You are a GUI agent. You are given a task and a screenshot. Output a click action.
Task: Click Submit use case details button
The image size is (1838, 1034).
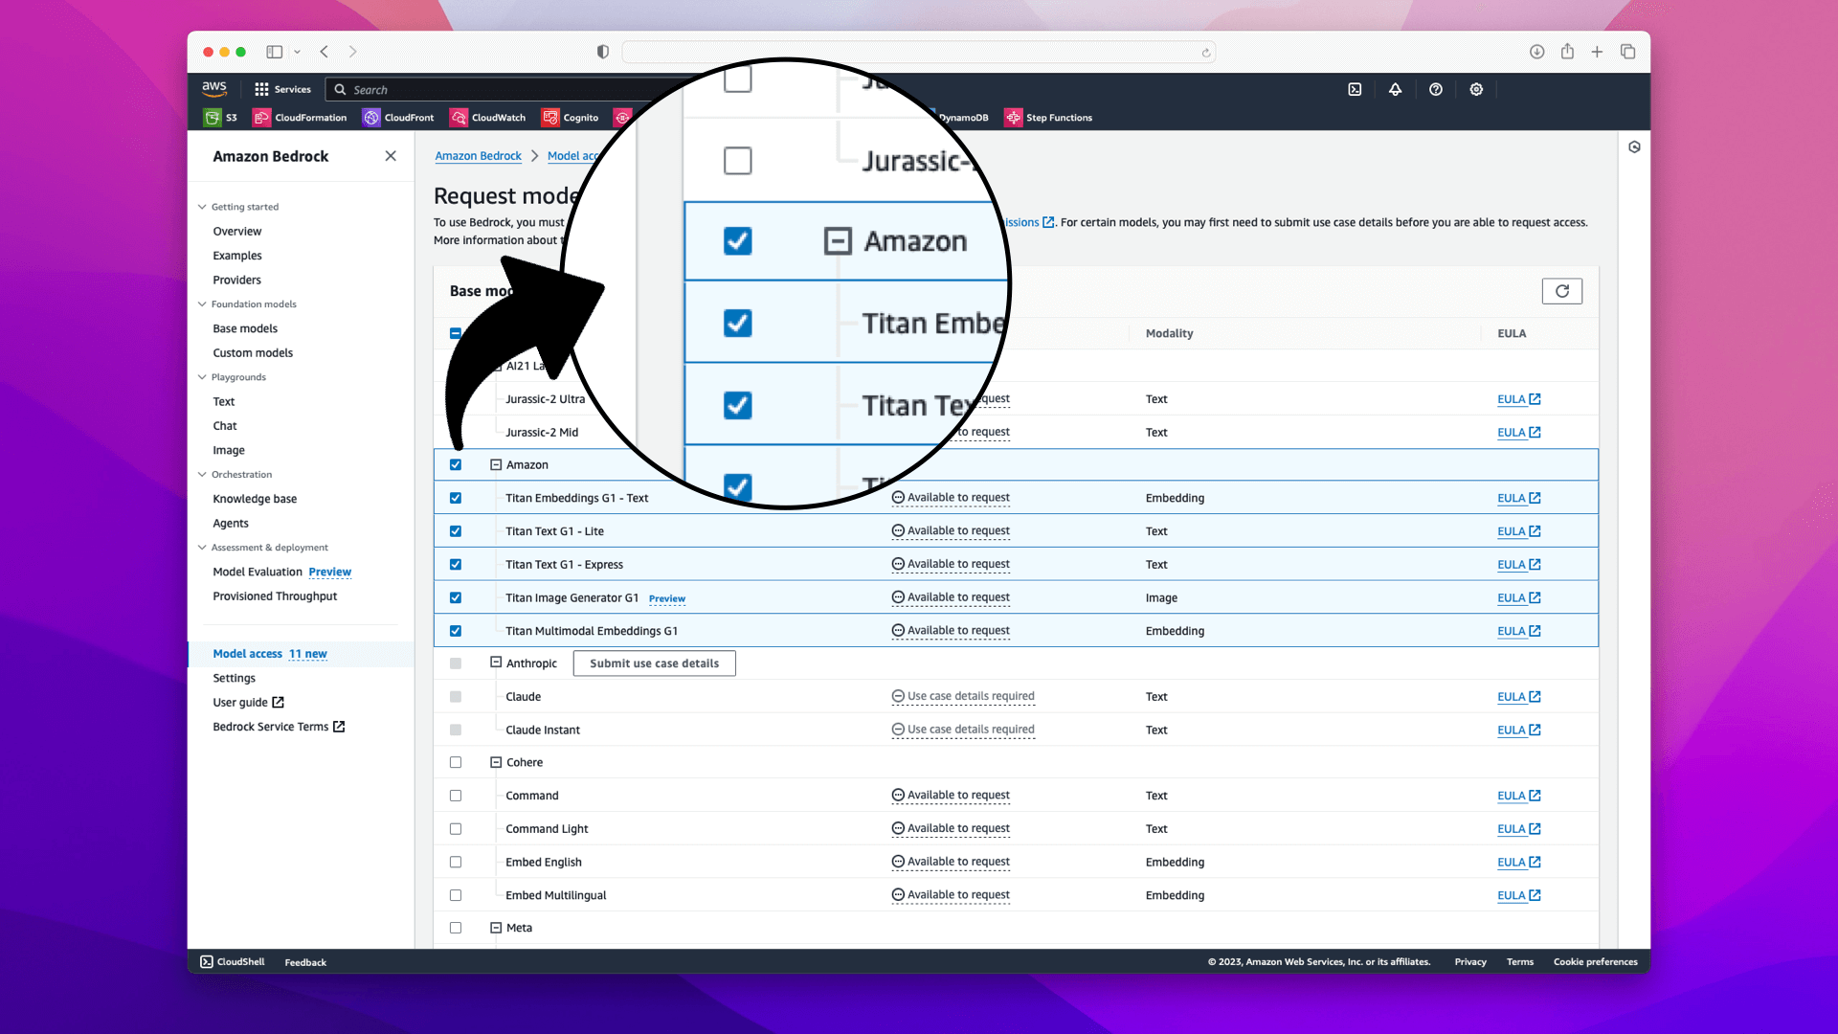654,663
